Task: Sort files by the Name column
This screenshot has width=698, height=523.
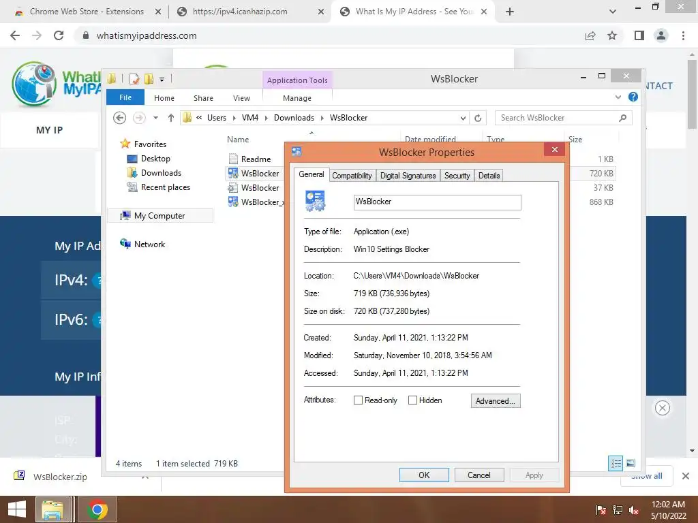Action: [238, 139]
